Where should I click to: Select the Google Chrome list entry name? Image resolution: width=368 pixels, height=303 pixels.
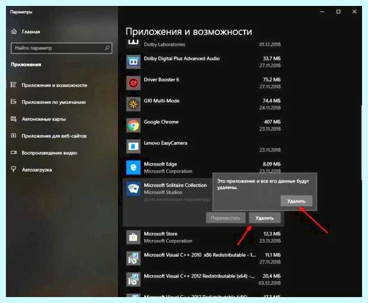tap(161, 122)
